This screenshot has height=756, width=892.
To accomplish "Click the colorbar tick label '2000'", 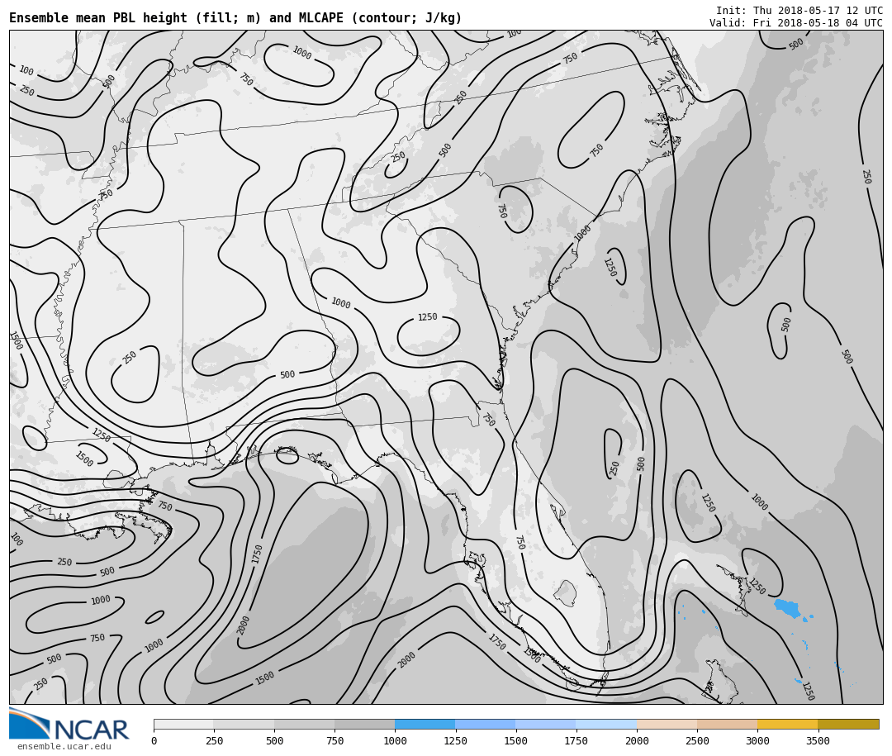I will coord(637,740).
